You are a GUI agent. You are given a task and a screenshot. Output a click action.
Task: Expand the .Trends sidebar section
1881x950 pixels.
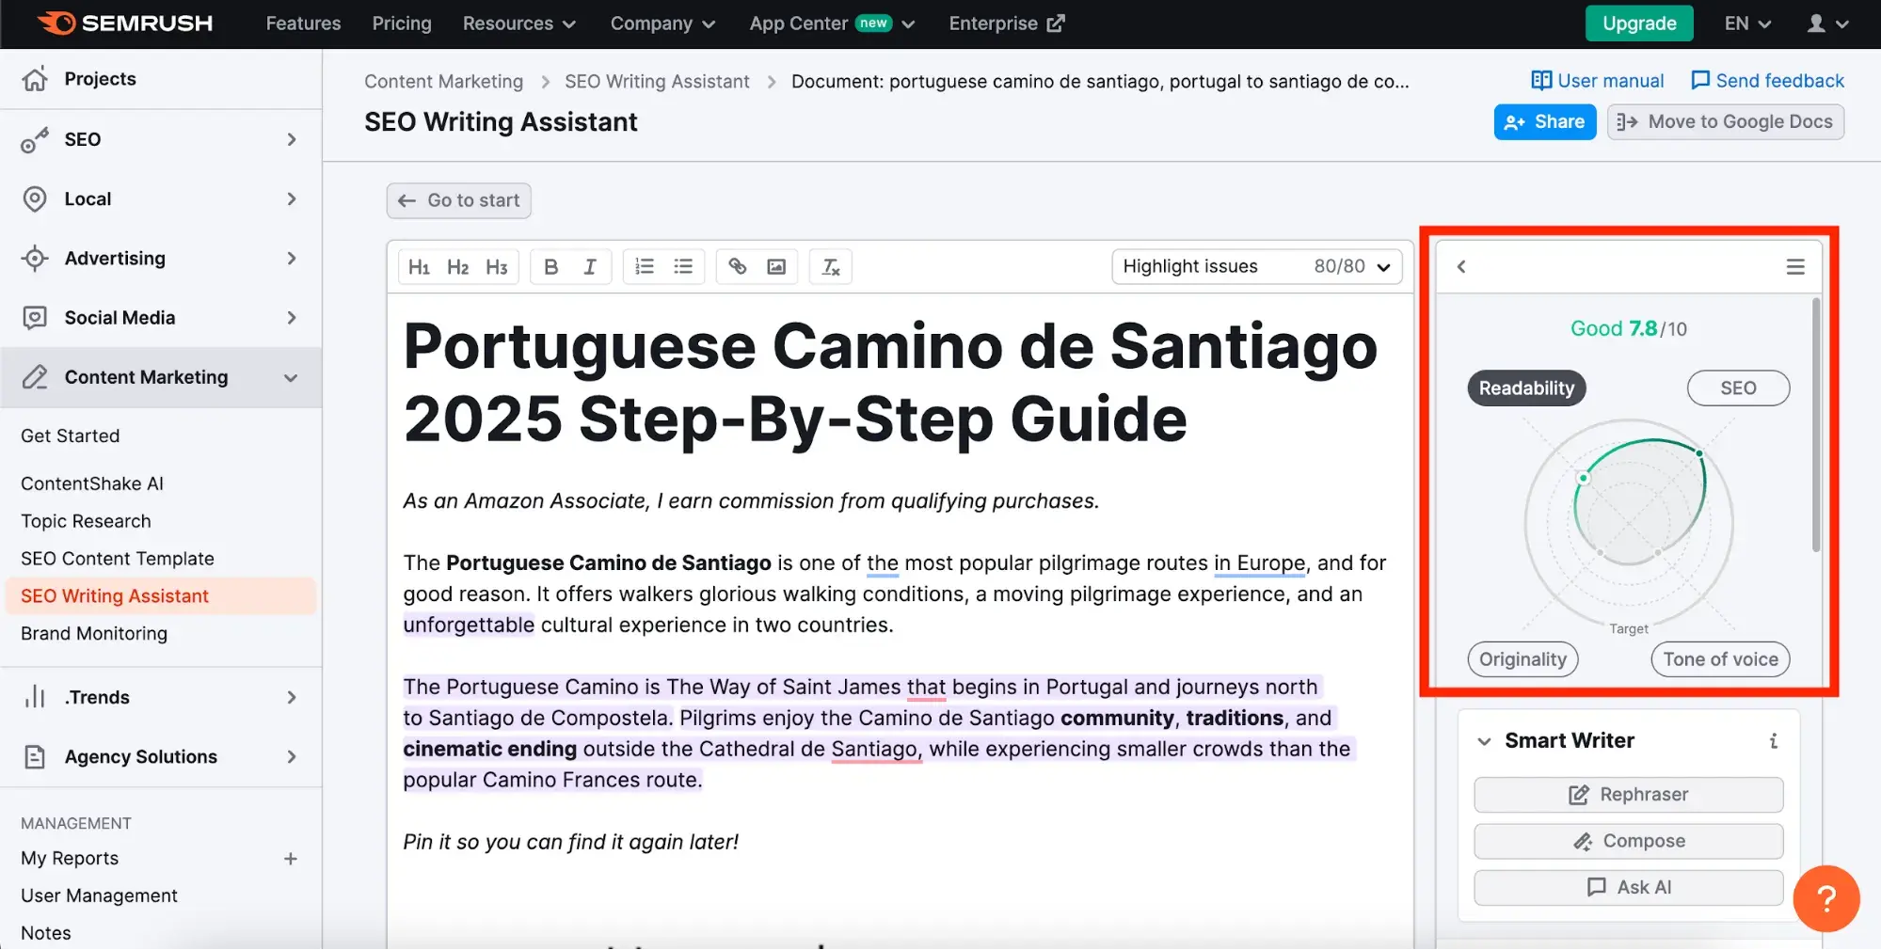coord(292,697)
